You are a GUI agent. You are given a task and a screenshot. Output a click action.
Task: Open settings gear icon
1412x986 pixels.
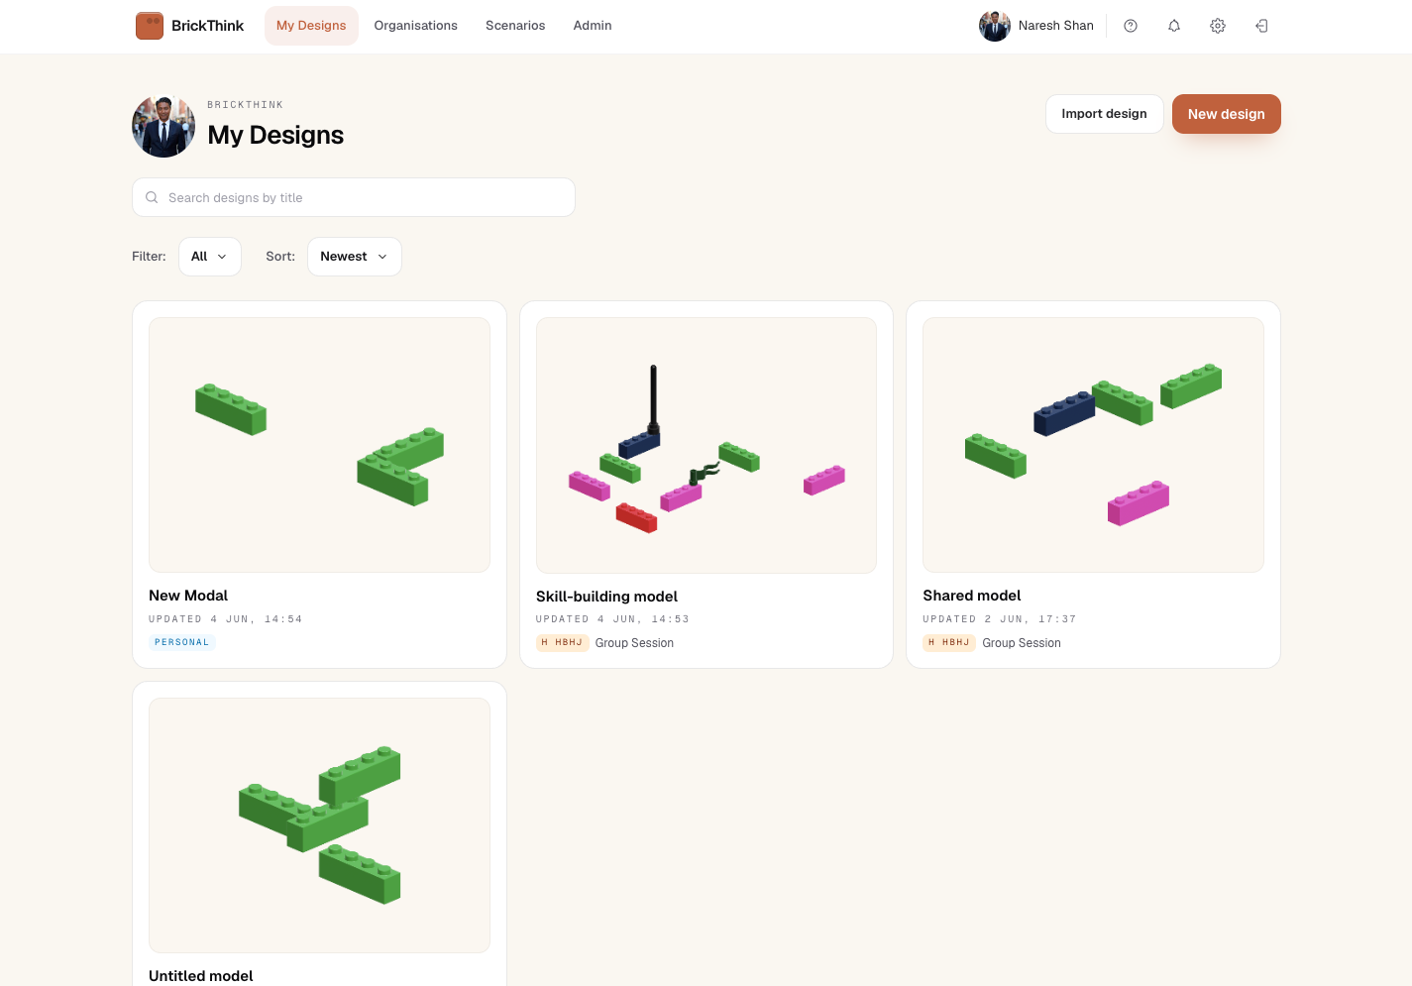pos(1218,26)
